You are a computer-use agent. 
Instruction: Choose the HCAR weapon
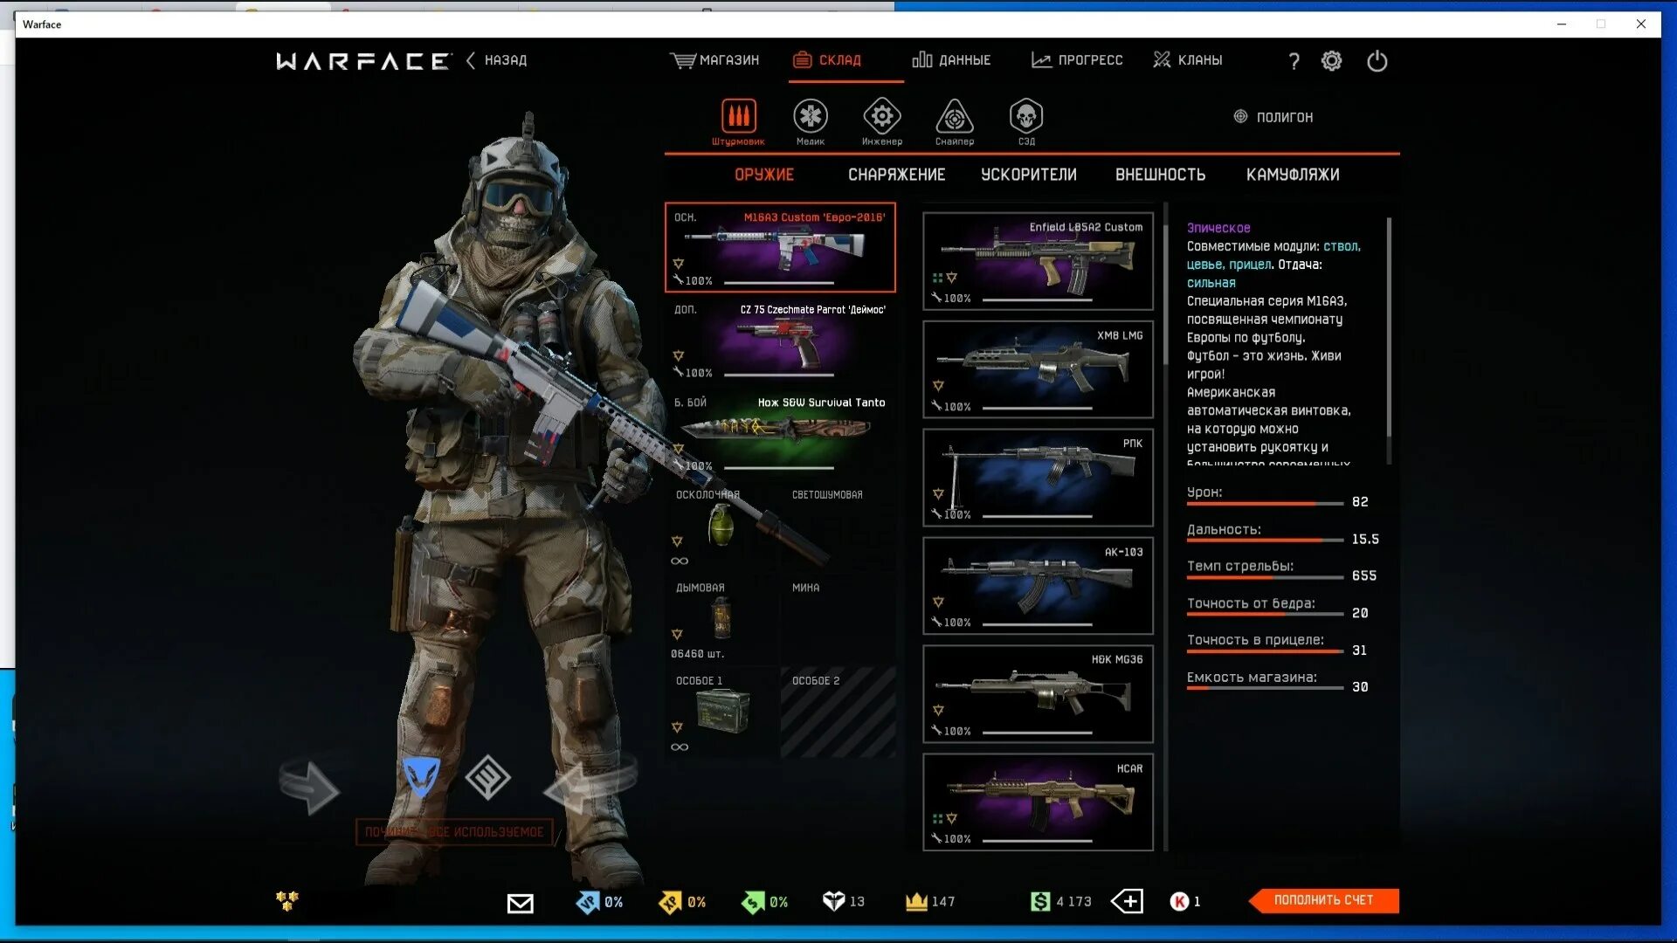tap(1038, 802)
